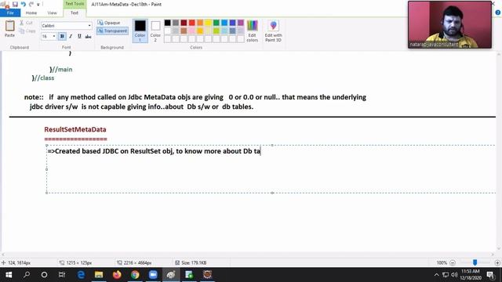This screenshot has width=502, height=282.
Task: Open Cortana circle on taskbar
Action: coord(44,275)
